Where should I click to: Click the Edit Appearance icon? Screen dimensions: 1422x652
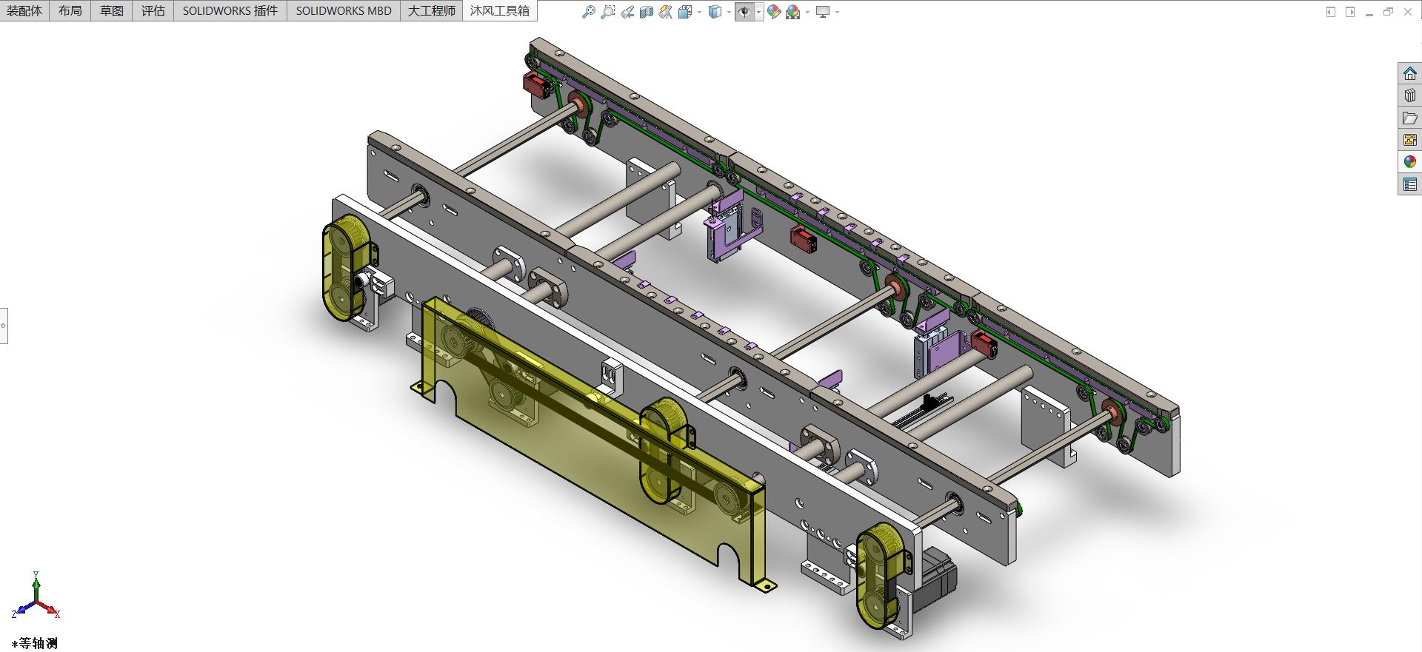(x=774, y=12)
